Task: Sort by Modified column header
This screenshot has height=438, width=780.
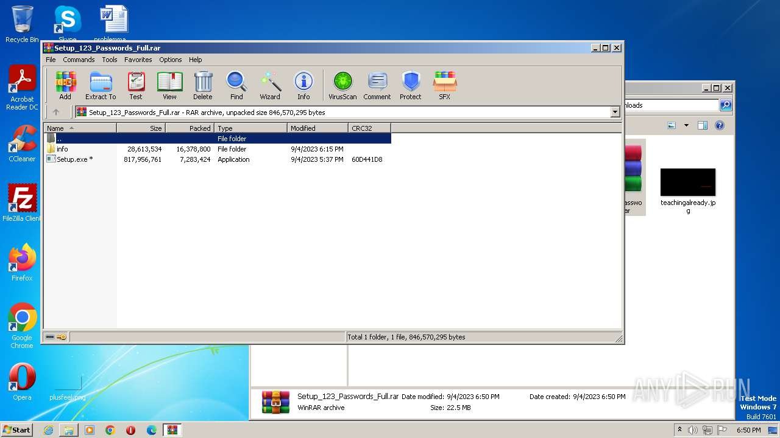Action: pyautogui.click(x=317, y=128)
